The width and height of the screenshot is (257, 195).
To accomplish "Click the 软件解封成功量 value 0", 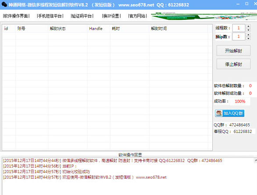I will pyautogui.click(x=250, y=93).
